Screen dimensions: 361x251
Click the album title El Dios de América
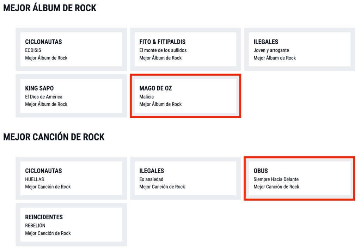coord(44,96)
